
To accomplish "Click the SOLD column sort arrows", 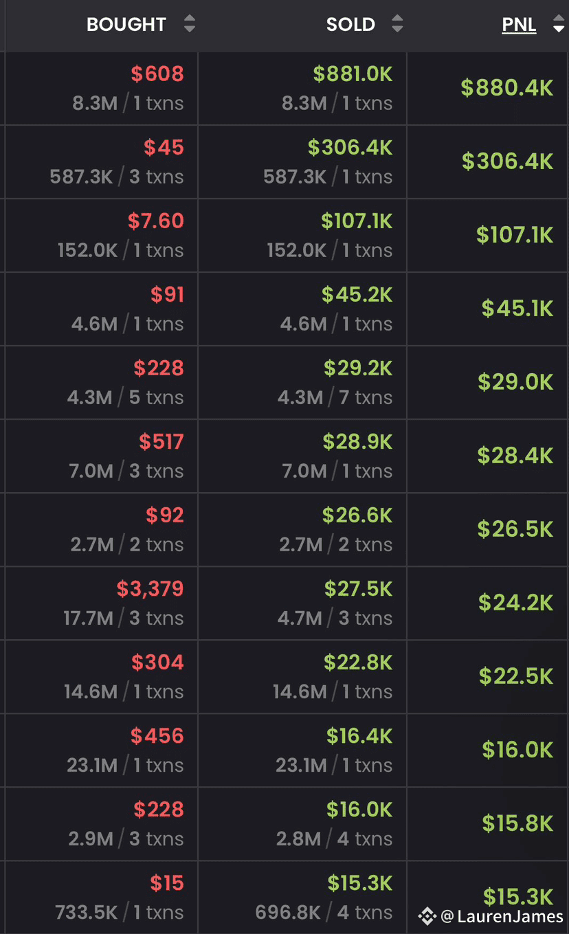I will click(x=397, y=25).
